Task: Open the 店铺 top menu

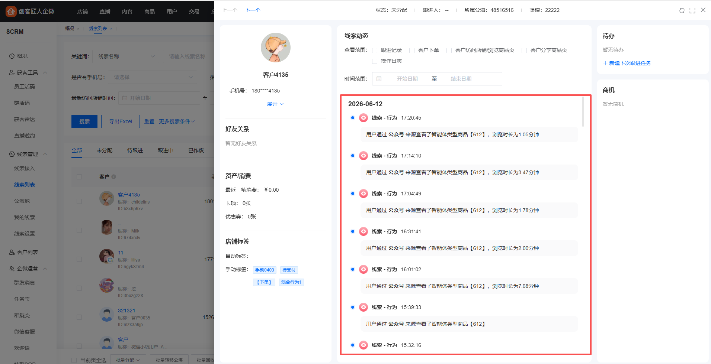Action: (x=82, y=12)
